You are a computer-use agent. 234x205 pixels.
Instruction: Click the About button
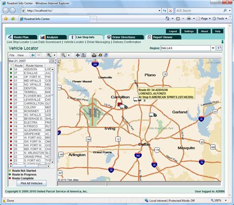coord(204,31)
